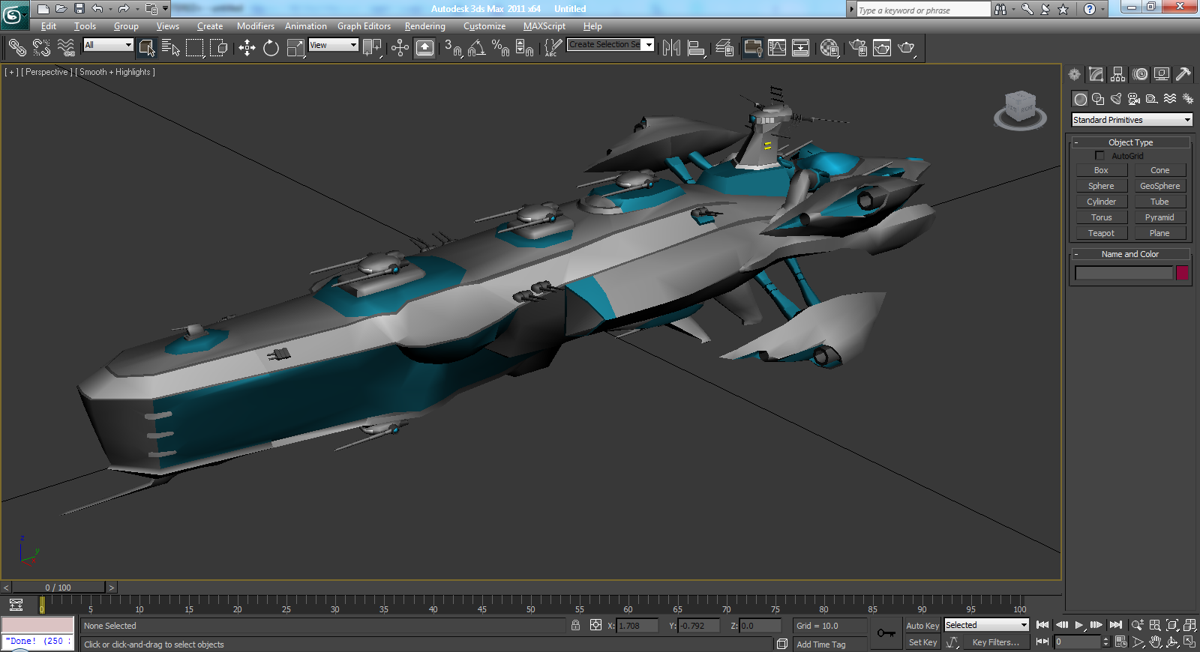Activate Select and Move tool

click(x=247, y=48)
